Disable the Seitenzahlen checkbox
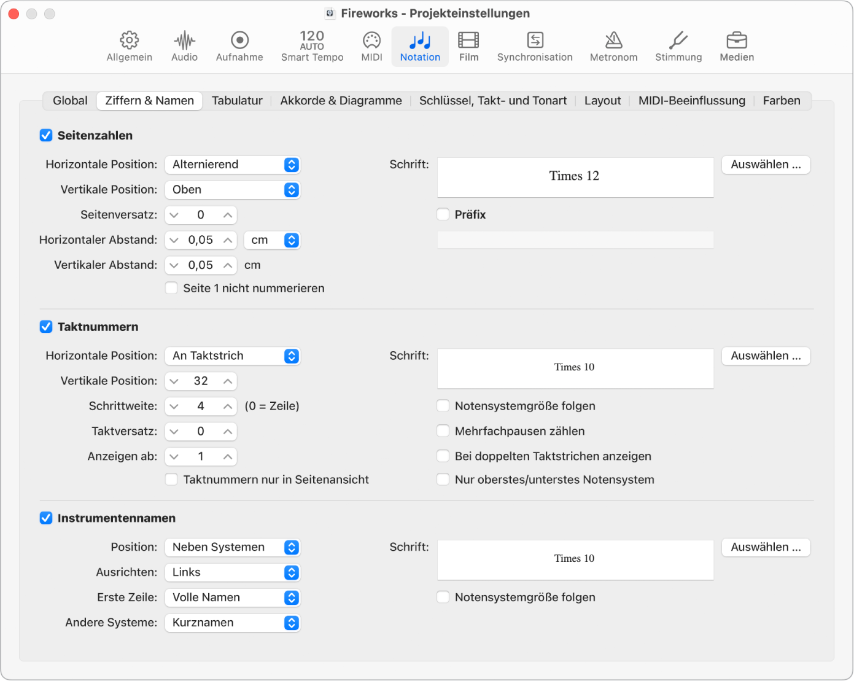Viewport: 854px width, 681px height. 46,135
